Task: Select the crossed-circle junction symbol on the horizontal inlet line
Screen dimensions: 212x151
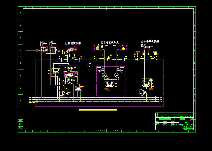Action: click(37, 51)
